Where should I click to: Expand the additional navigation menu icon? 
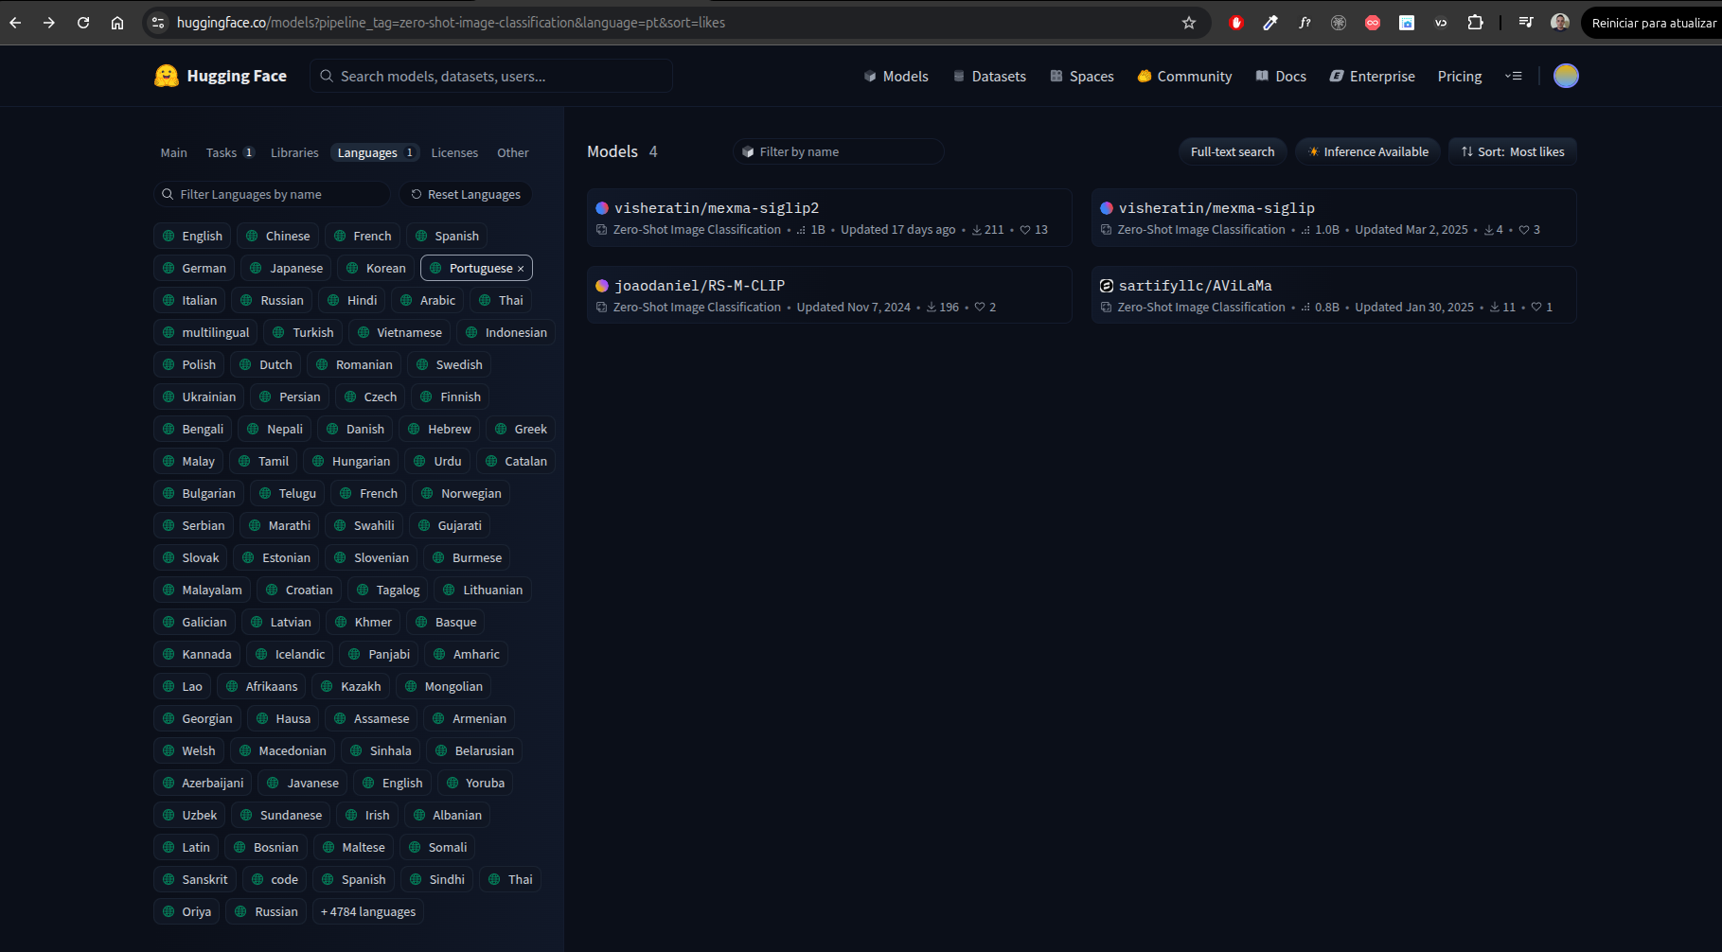pyautogui.click(x=1514, y=76)
